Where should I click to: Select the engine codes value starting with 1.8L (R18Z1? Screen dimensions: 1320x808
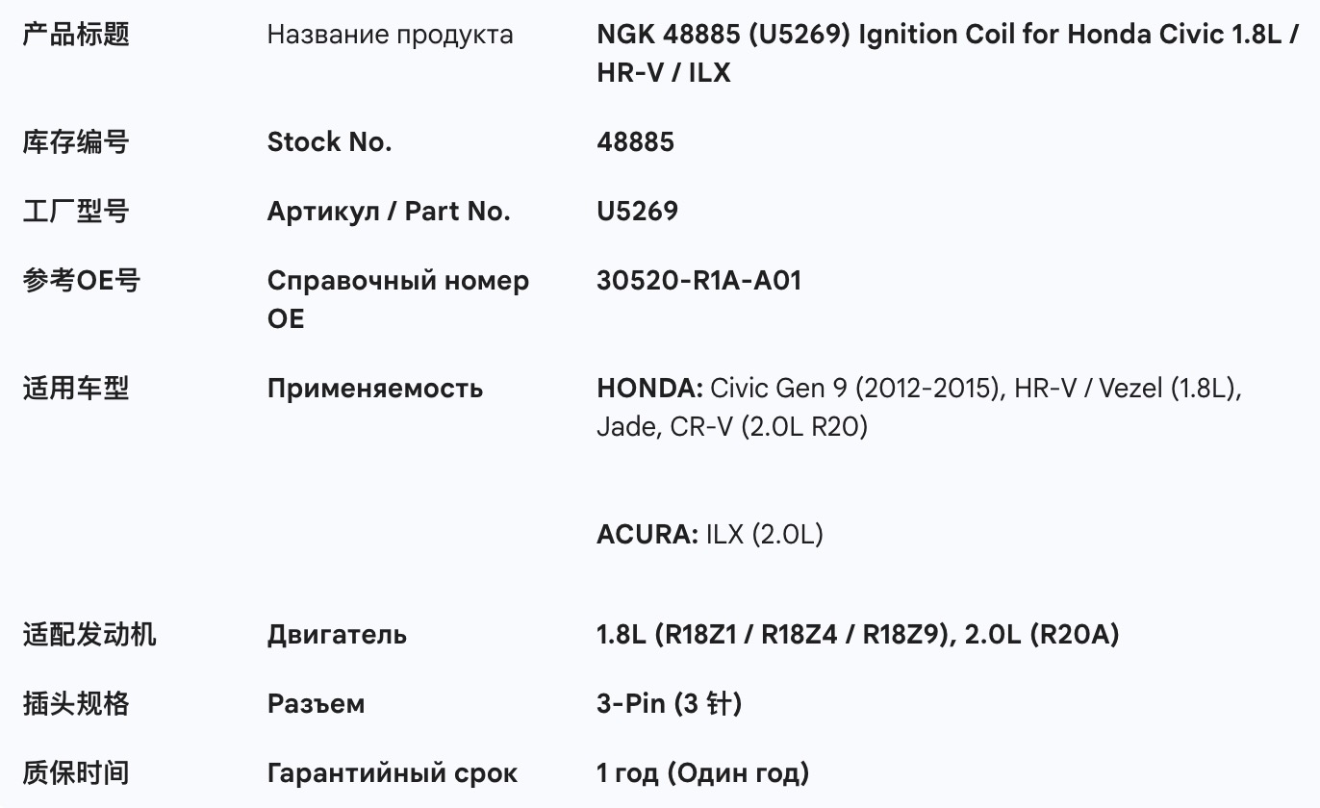857,635
